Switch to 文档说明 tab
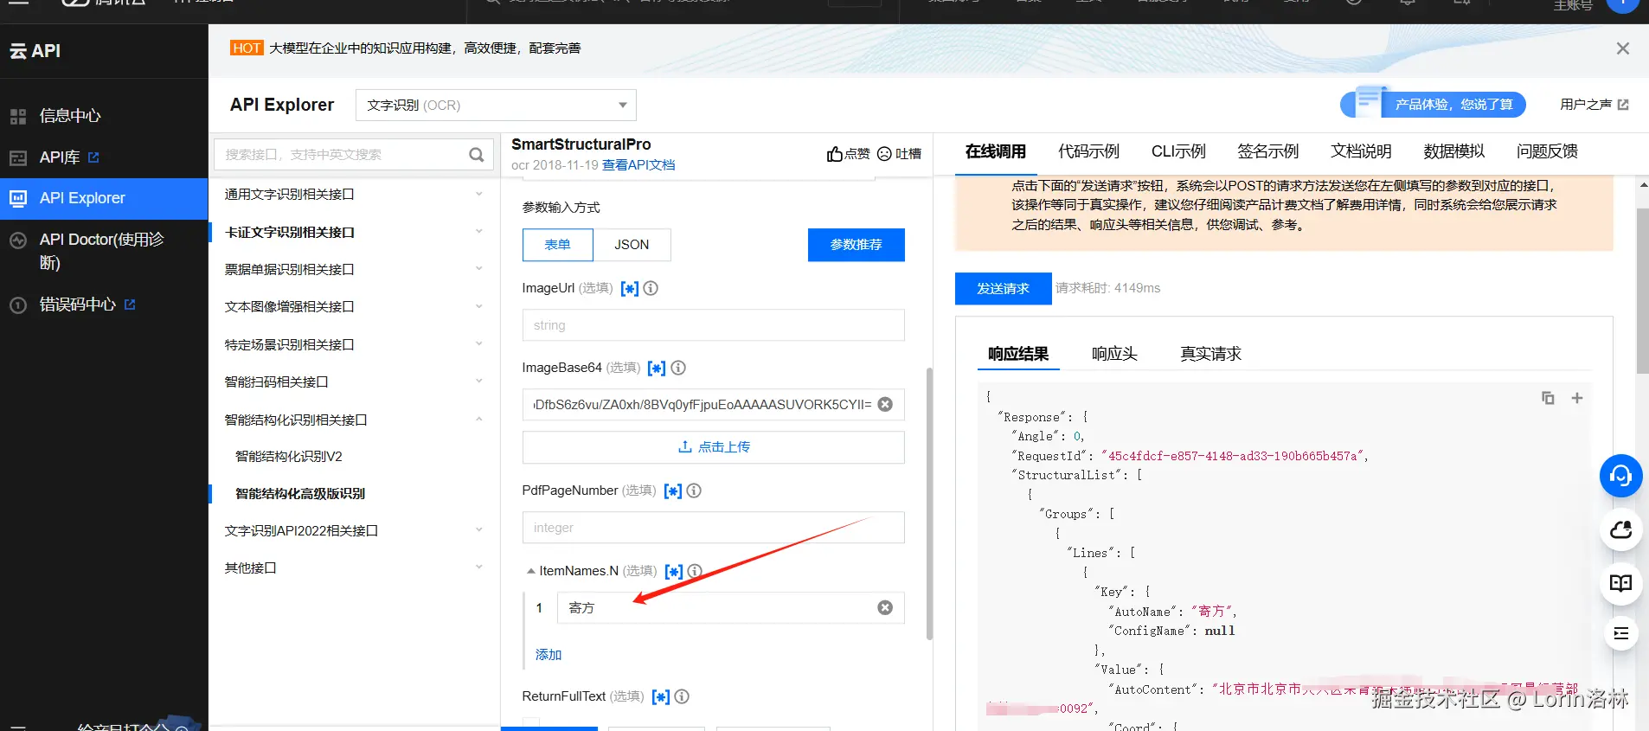Viewport: 1649px width, 731px height. (1361, 151)
